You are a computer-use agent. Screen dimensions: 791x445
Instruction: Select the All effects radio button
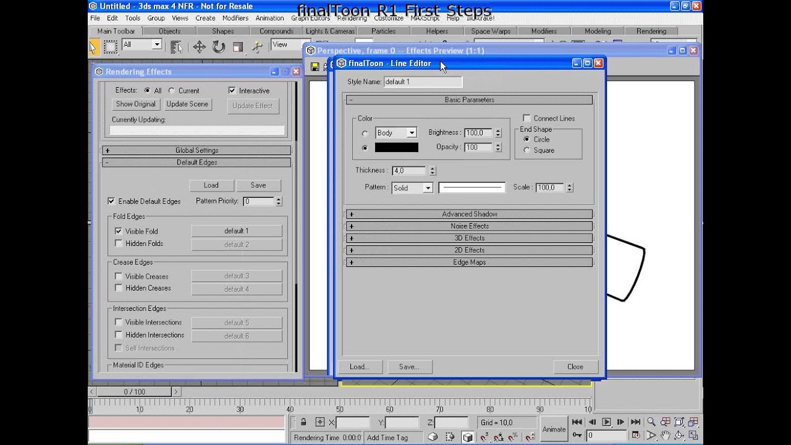[147, 90]
